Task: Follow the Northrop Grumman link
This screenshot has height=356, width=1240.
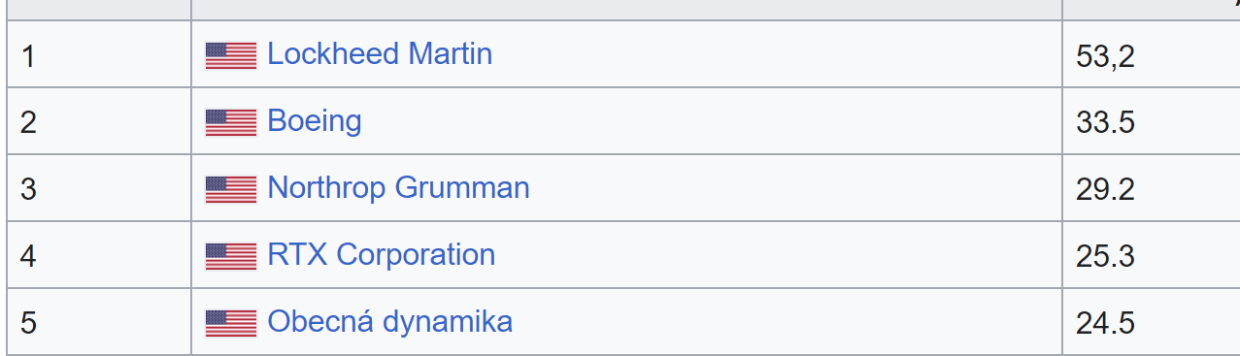Action: [x=398, y=187]
